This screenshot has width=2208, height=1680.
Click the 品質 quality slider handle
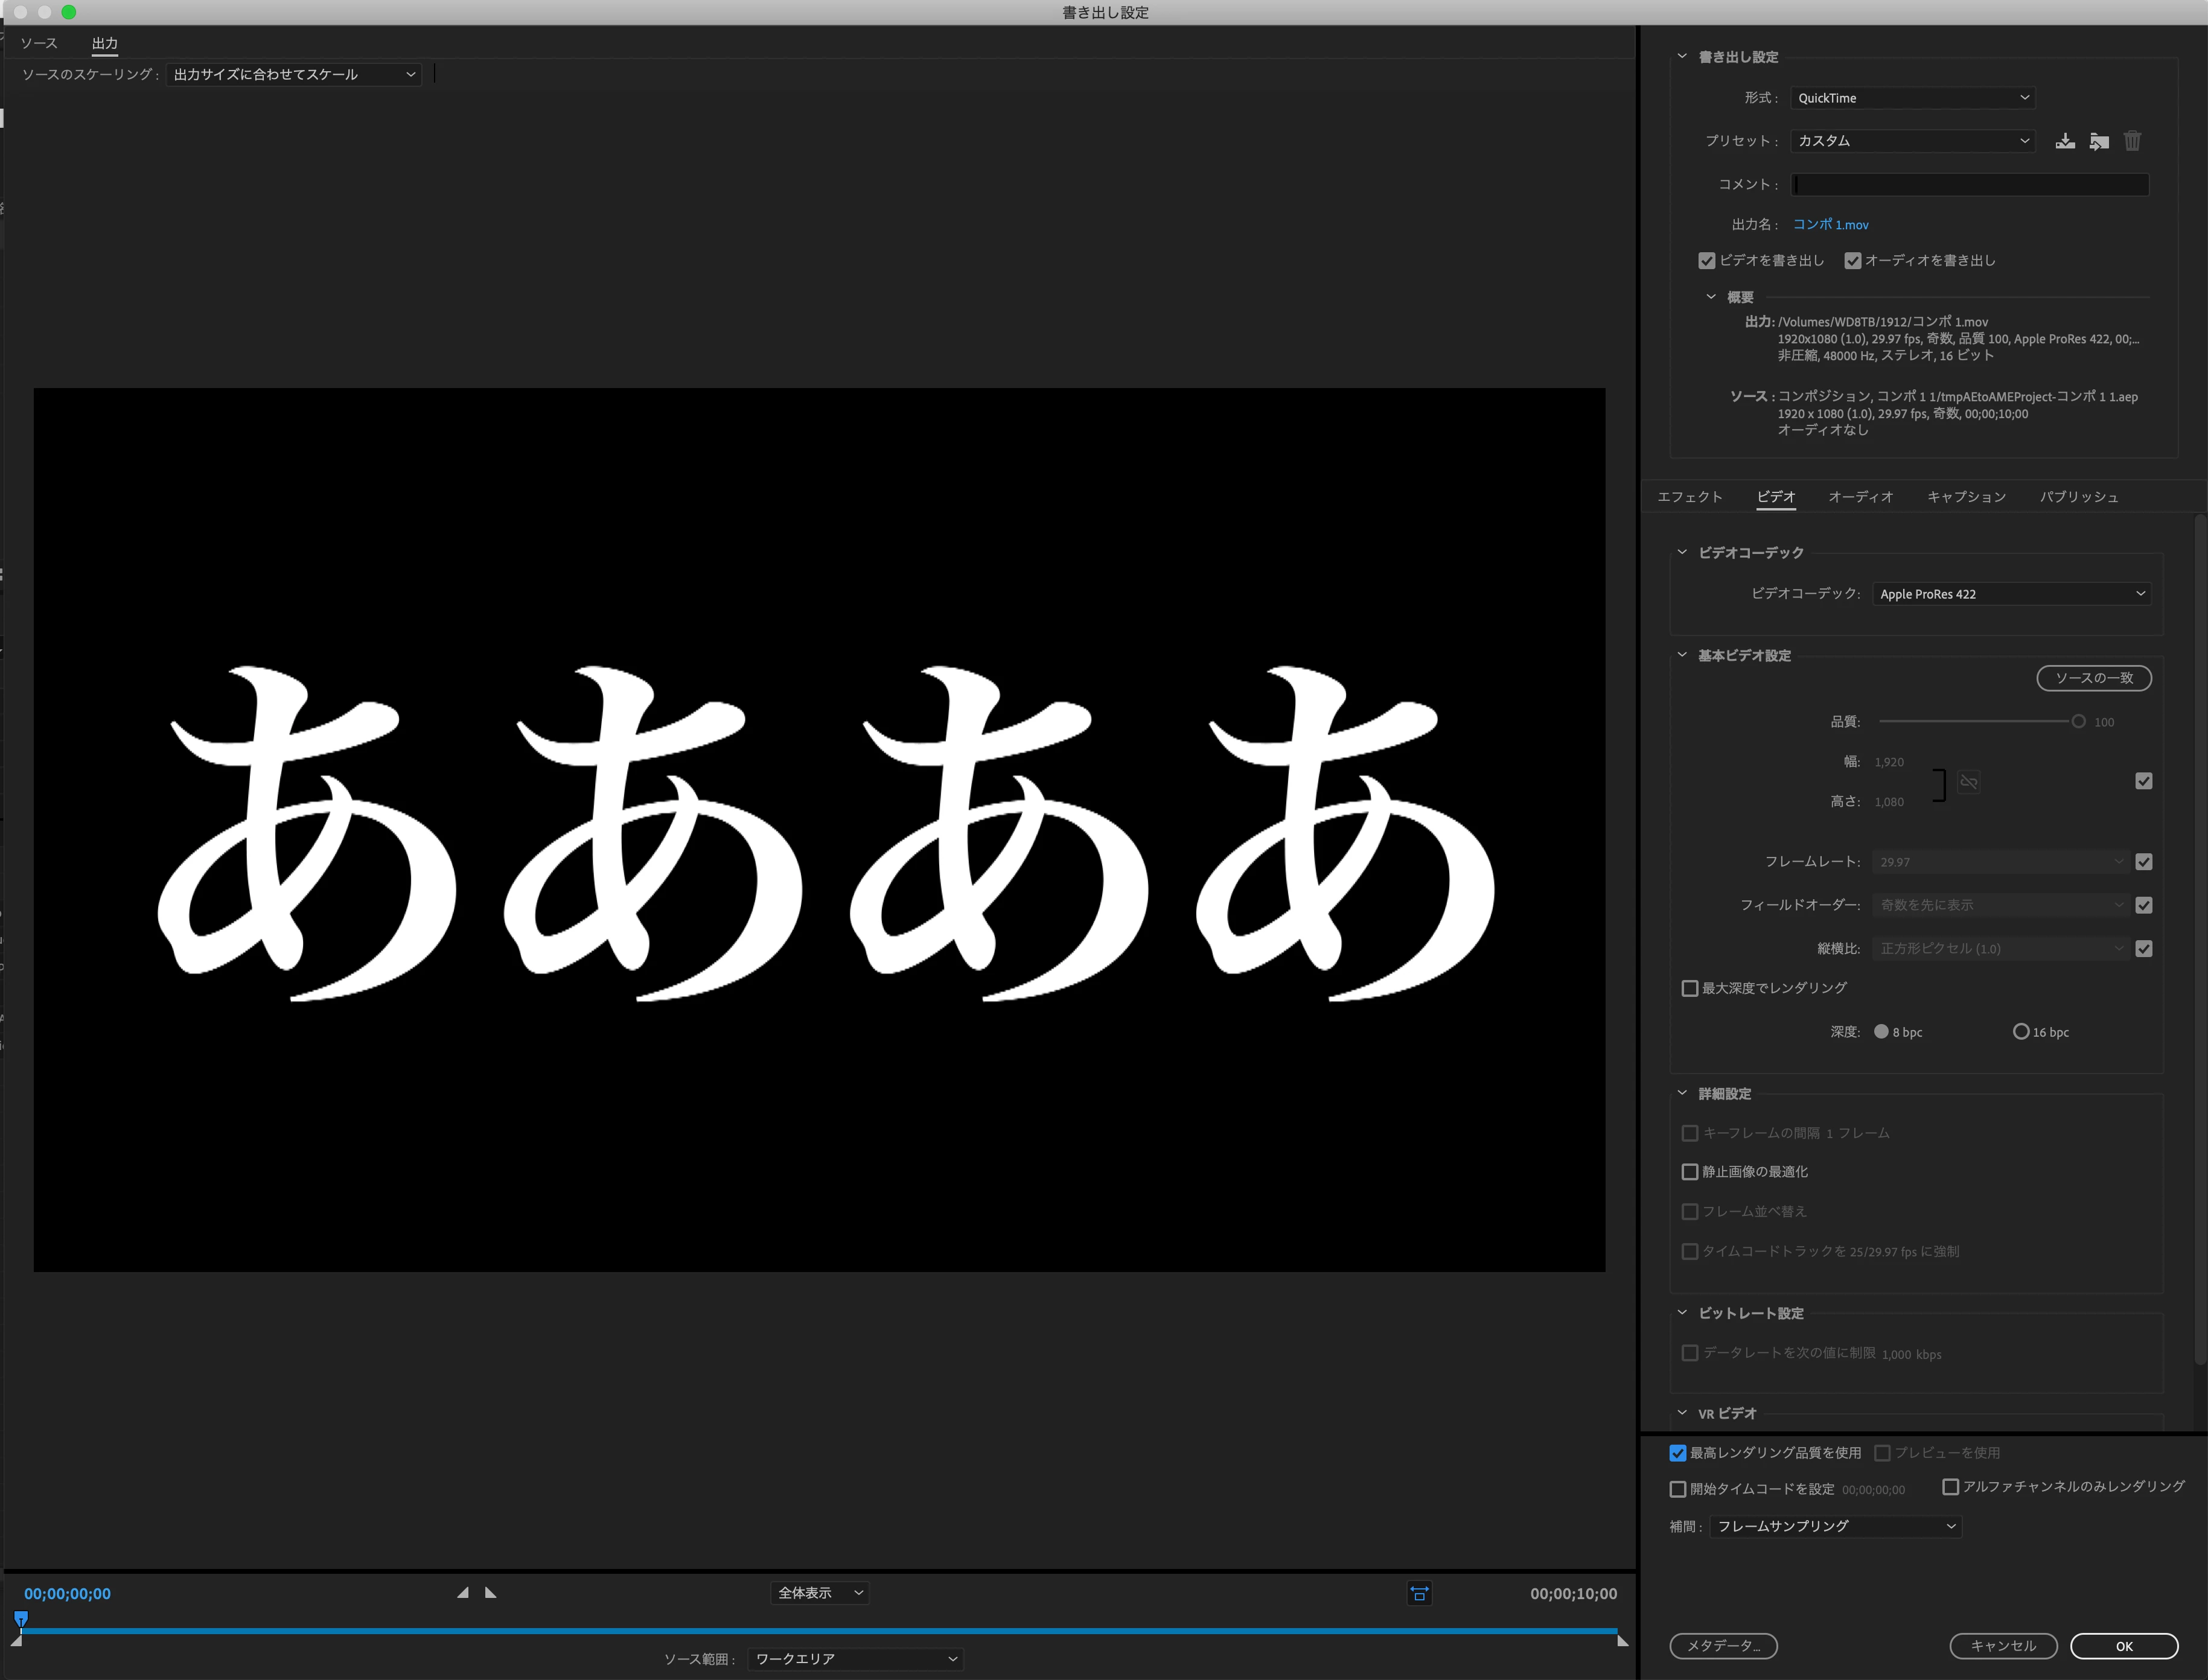[2078, 722]
